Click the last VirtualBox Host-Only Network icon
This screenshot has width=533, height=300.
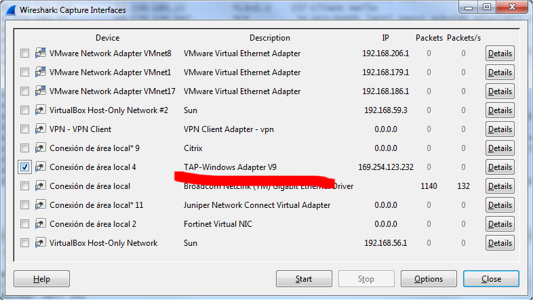click(41, 243)
